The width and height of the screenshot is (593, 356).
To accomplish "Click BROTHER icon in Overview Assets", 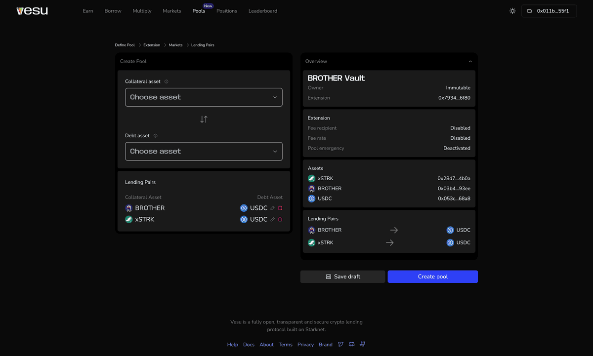I will 311,189.
